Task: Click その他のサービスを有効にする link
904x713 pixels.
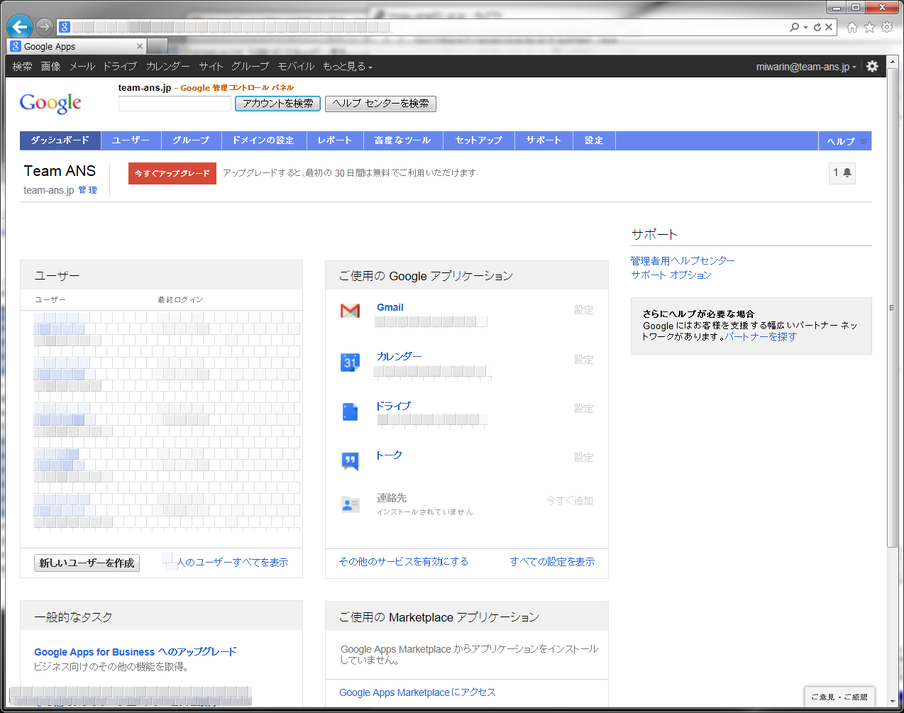Action: [x=404, y=561]
